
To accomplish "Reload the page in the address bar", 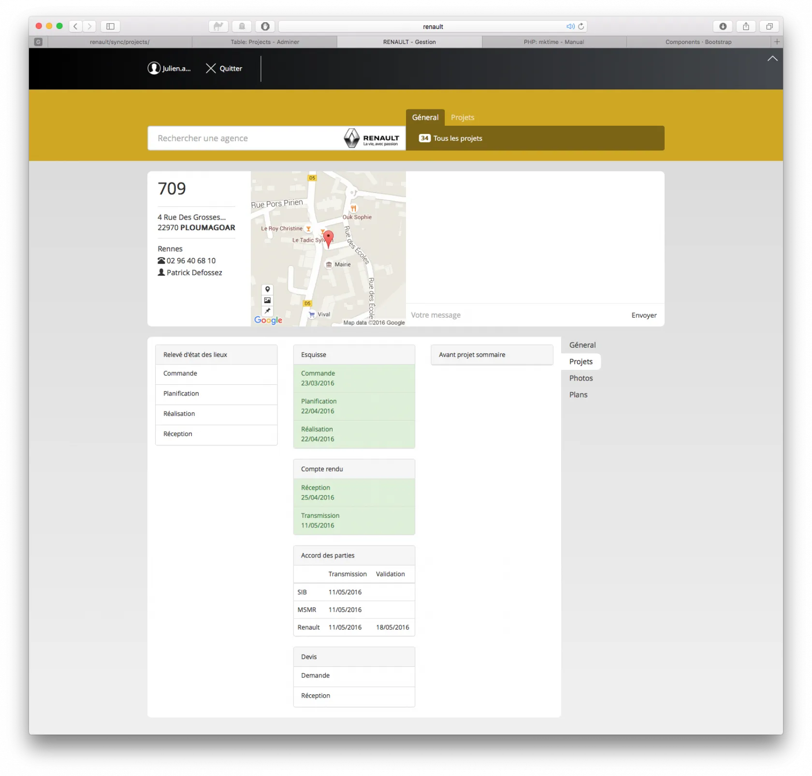I will (x=581, y=26).
